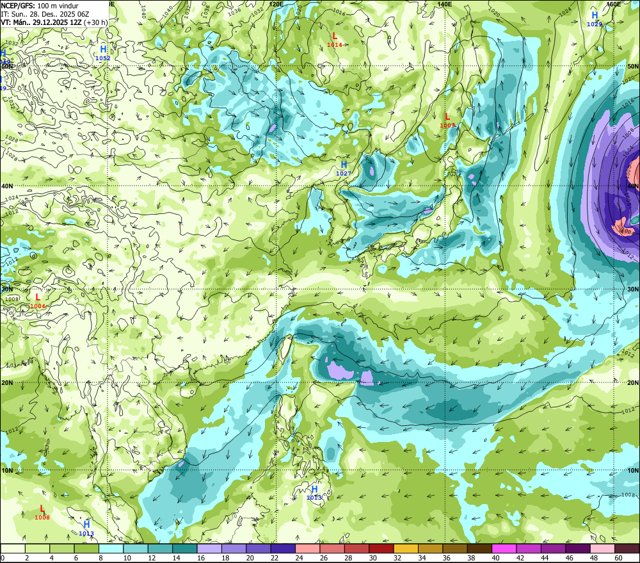
Task: Select the H 1027 high near Korea
Action: pos(344,168)
